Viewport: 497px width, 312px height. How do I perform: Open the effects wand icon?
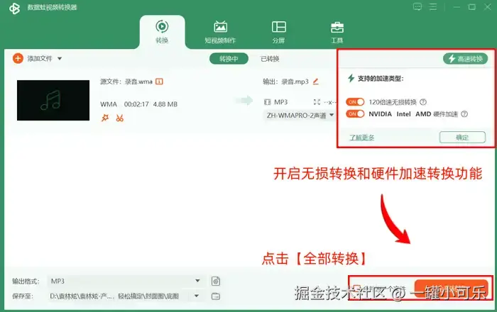tap(105, 118)
